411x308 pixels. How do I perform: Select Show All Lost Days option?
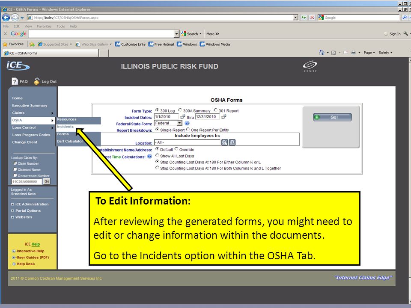tap(157, 155)
